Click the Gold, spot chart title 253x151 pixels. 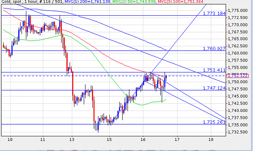pos(11,2)
